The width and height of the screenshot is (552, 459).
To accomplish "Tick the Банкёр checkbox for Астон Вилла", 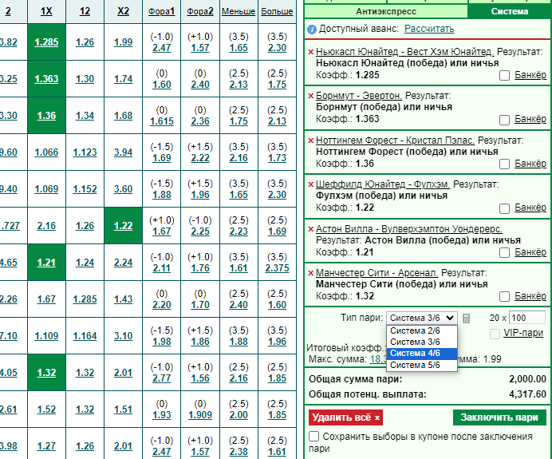I will (504, 252).
